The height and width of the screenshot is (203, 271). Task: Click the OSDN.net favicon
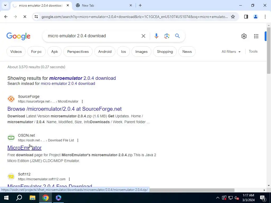click(11, 138)
